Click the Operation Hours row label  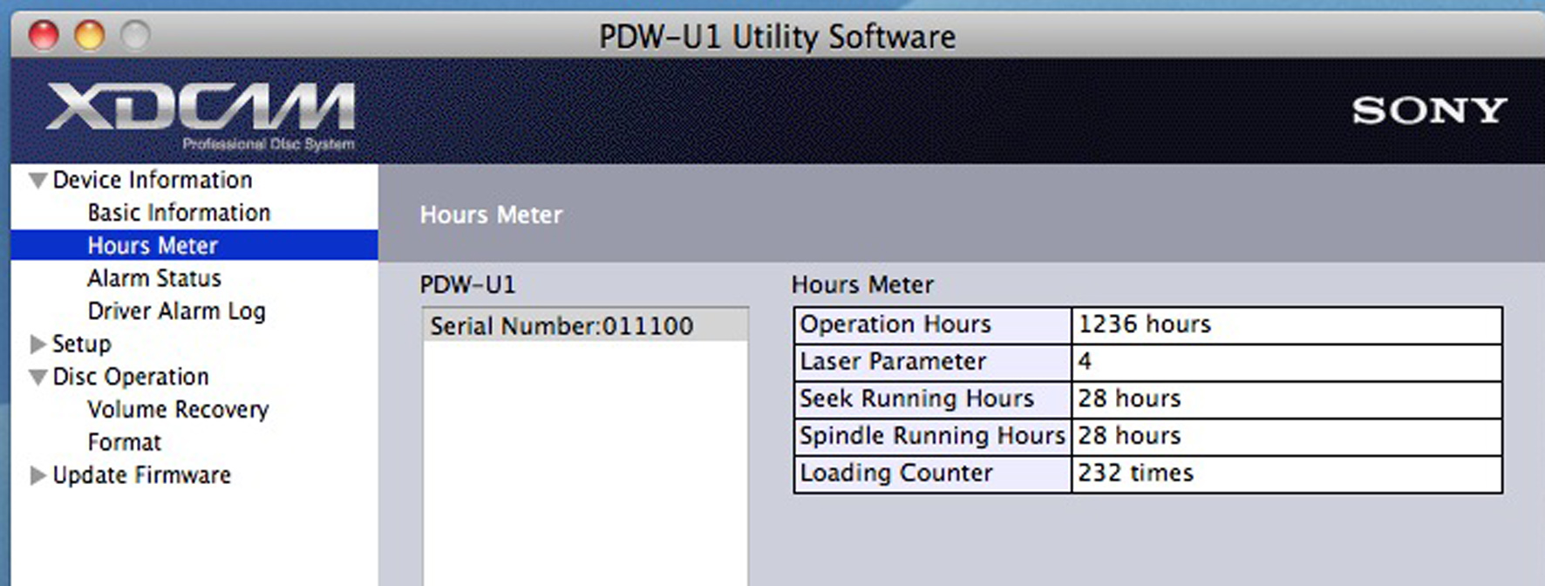[x=933, y=324]
